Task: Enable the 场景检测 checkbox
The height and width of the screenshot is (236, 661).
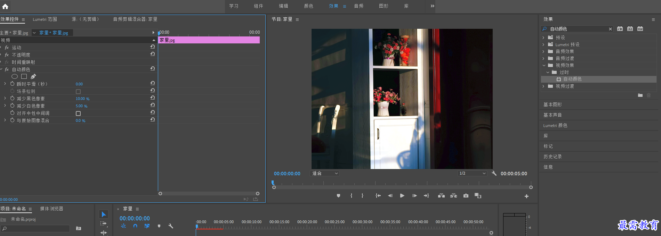Action: [x=78, y=92]
